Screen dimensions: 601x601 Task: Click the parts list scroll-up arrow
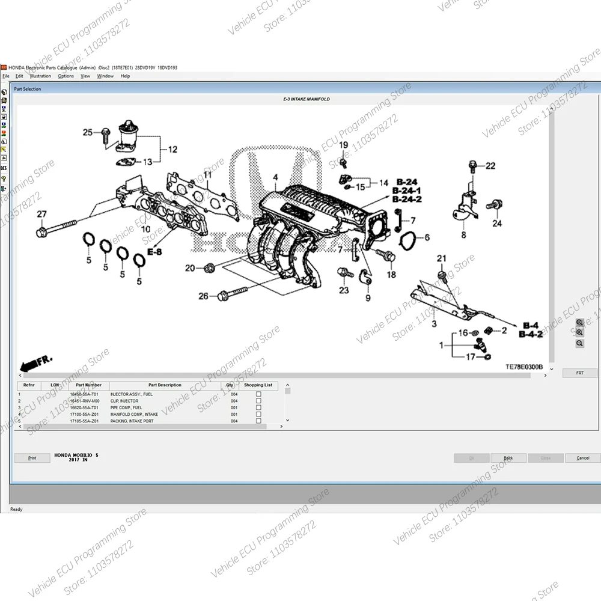click(x=287, y=385)
